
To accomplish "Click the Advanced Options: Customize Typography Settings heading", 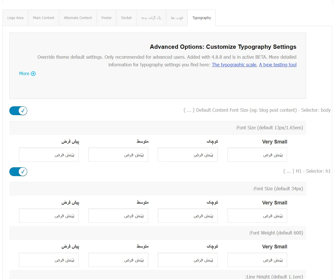I will pos(223,47).
